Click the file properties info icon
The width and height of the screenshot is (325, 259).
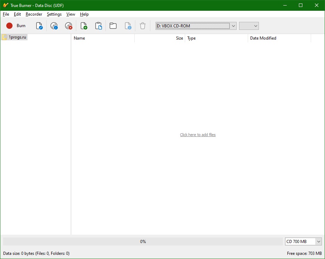tap(128, 26)
